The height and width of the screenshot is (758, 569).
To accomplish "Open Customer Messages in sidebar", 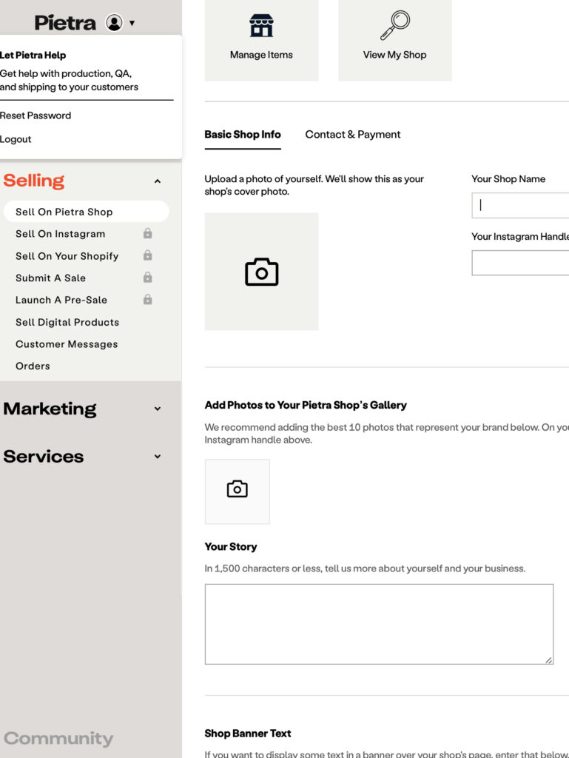I will pos(67,344).
